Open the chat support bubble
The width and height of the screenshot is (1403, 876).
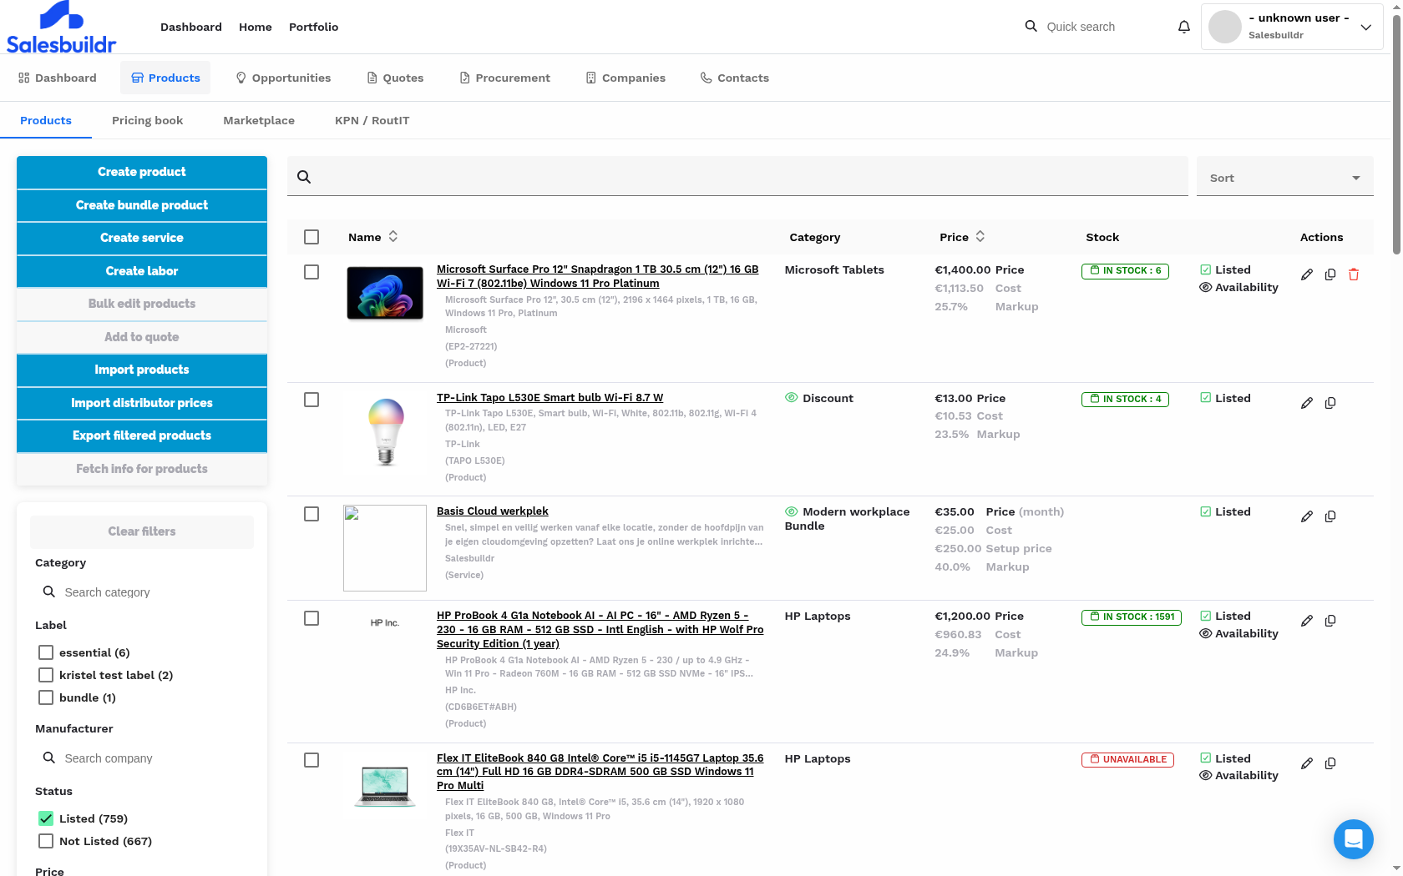(x=1353, y=838)
